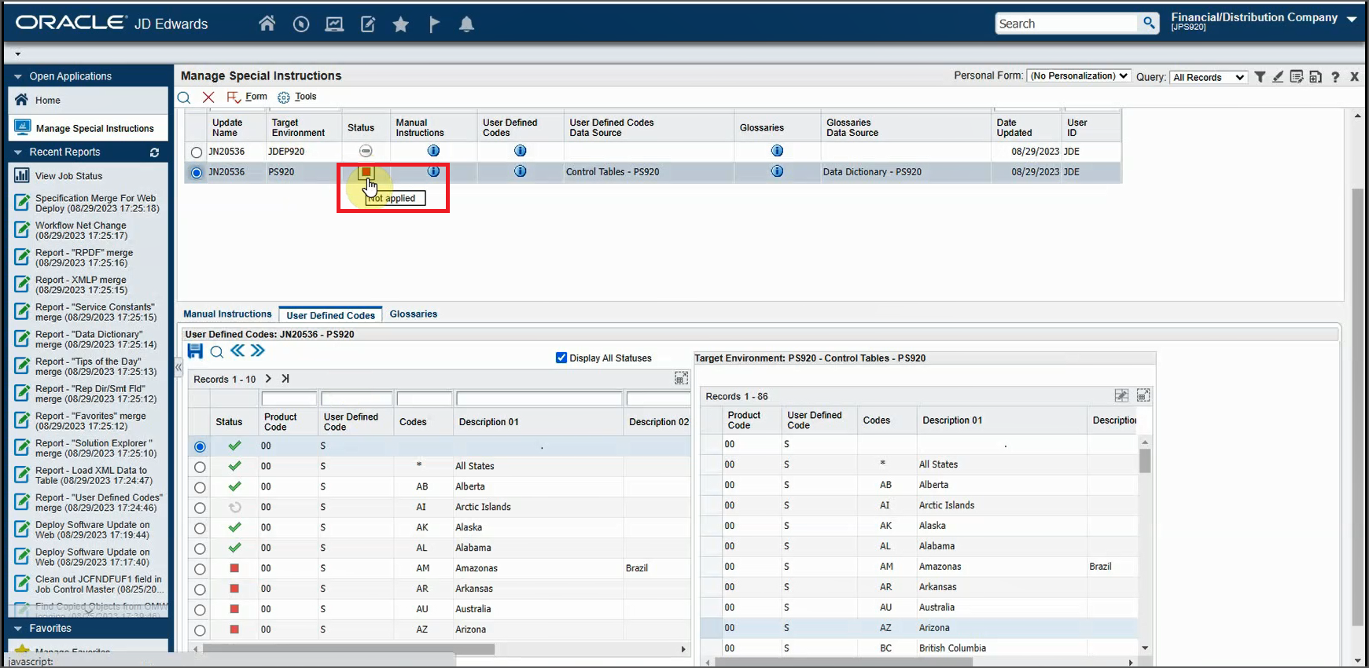Open Specification Merge For Web Deploy report
The height and width of the screenshot is (668, 1369).
[x=97, y=204]
